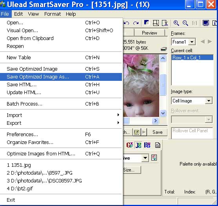Click the document icon next to PNG
The image size is (218, 206).
(158, 145)
